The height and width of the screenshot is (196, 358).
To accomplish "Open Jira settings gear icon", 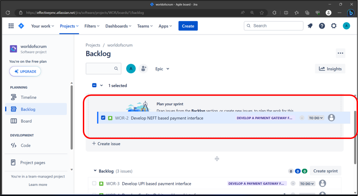I will (334, 26).
